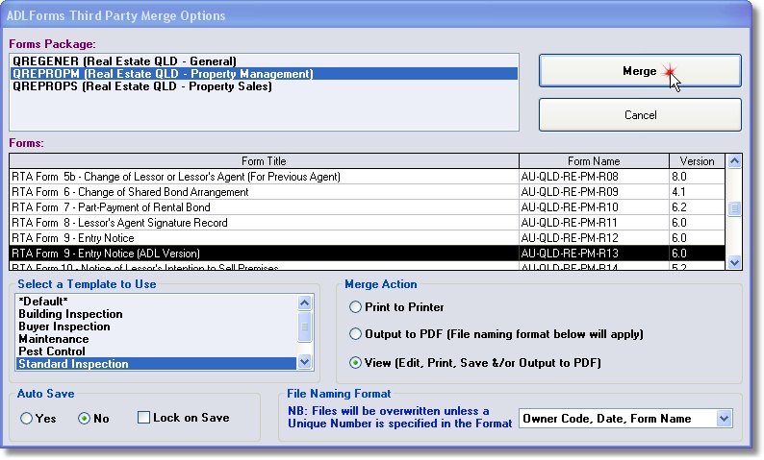Click form name AU-QLD-RE-PM-R08 cell
Viewport: 764px width, 460px height.
(x=594, y=177)
